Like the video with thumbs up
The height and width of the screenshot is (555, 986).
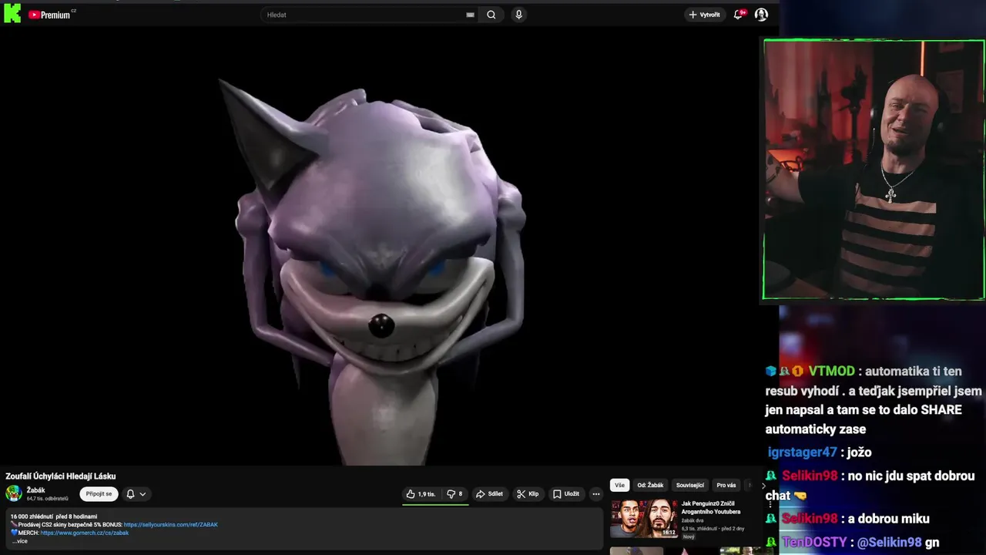tap(421, 494)
